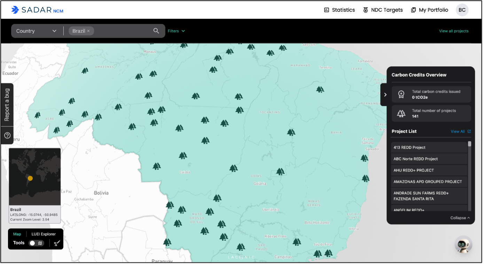Click the external link icon beside View All
484x264 pixels.
click(x=469, y=131)
